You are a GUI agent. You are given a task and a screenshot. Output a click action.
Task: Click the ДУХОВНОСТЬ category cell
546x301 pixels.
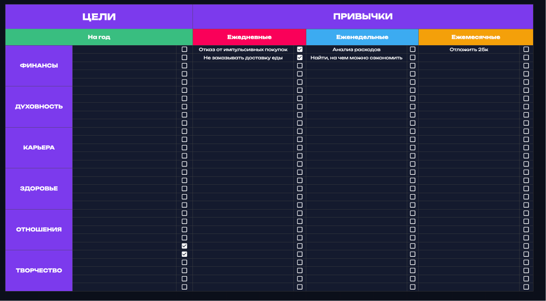[x=39, y=107]
